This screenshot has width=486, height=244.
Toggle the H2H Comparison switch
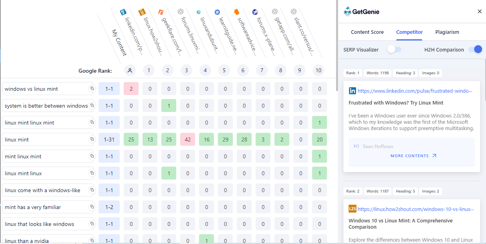(x=475, y=50)
